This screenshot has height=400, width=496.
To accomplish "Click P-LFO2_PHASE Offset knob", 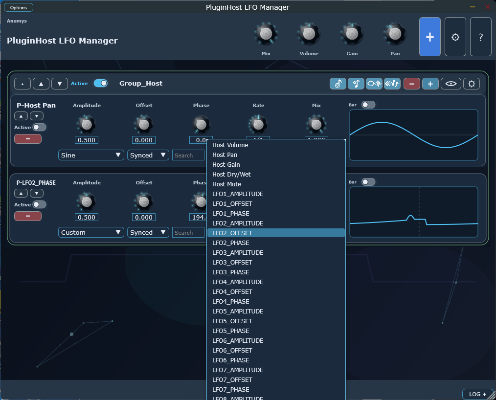I will (x=144, y=202).
